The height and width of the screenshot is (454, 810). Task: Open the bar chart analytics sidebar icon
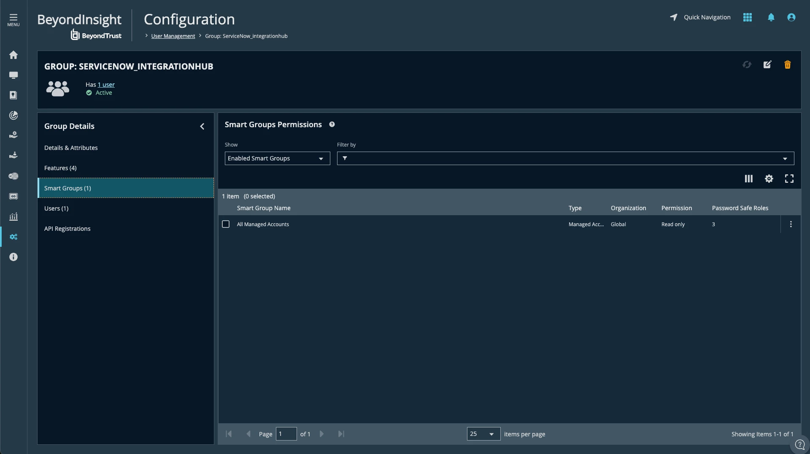click(13, 216)
